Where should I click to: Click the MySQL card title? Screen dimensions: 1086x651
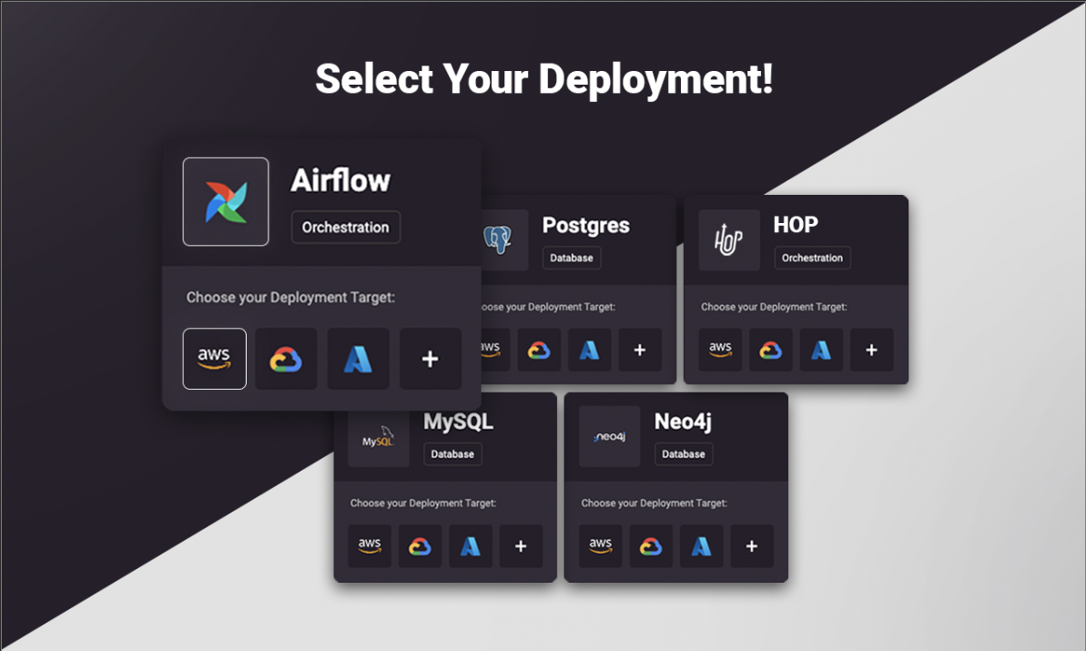[x=459, y=421]
